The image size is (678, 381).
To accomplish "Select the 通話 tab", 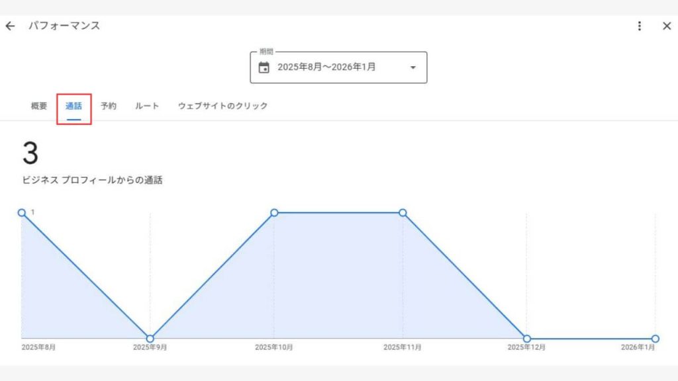I will coord(73,106).
